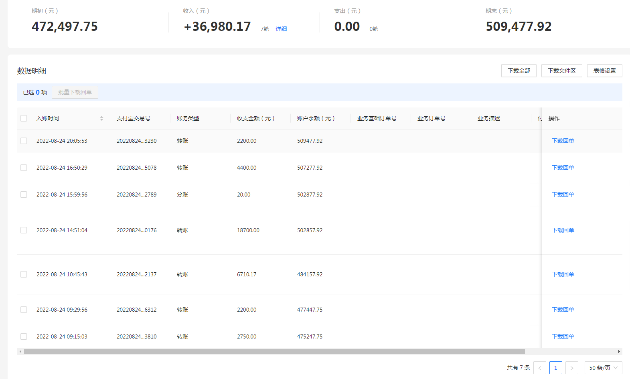Open the 下载文件区 download area
The height and width of the screenshot is (379, 630).
pyautogui.click(x=561, y=71)
